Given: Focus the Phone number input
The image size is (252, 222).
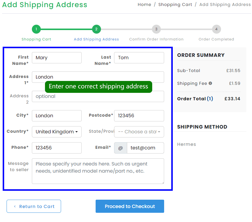Looking at the screenshot, I should pos(57,148).
